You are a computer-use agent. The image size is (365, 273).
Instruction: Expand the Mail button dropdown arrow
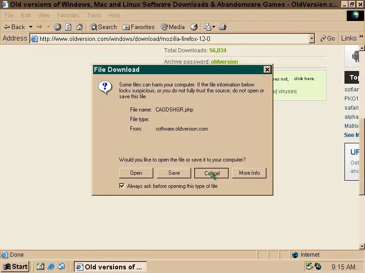coord(214,27)
